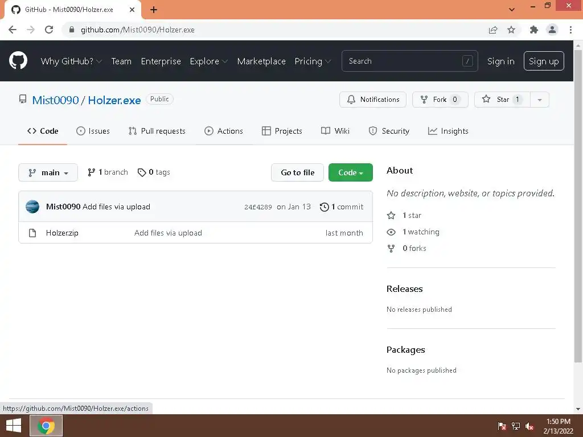Click the share page icon in address bar
Screen dimensions: 583x437
pyautogui.click(x=493, y=30)
